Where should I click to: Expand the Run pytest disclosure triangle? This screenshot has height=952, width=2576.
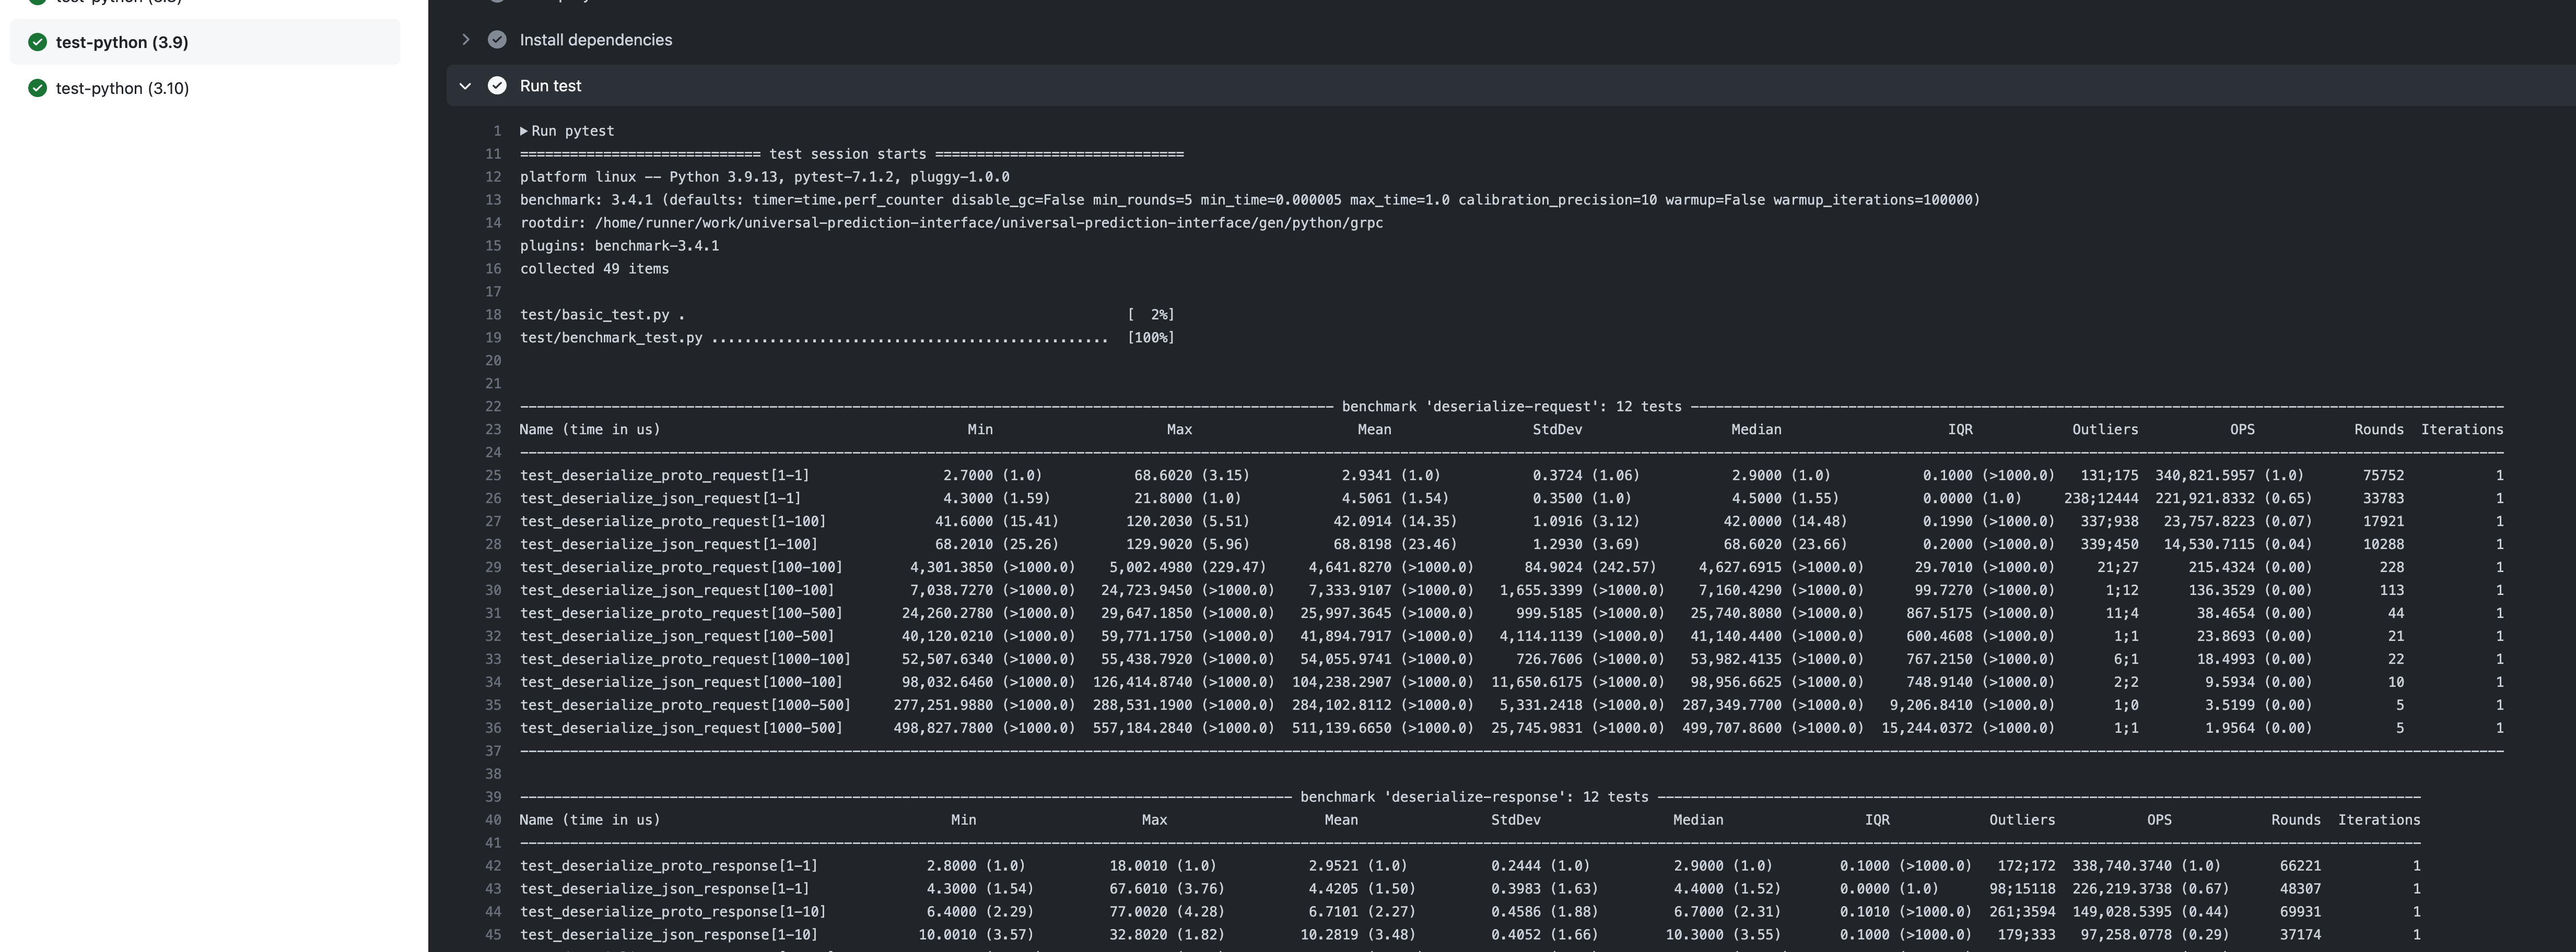[x=524, y=131]
